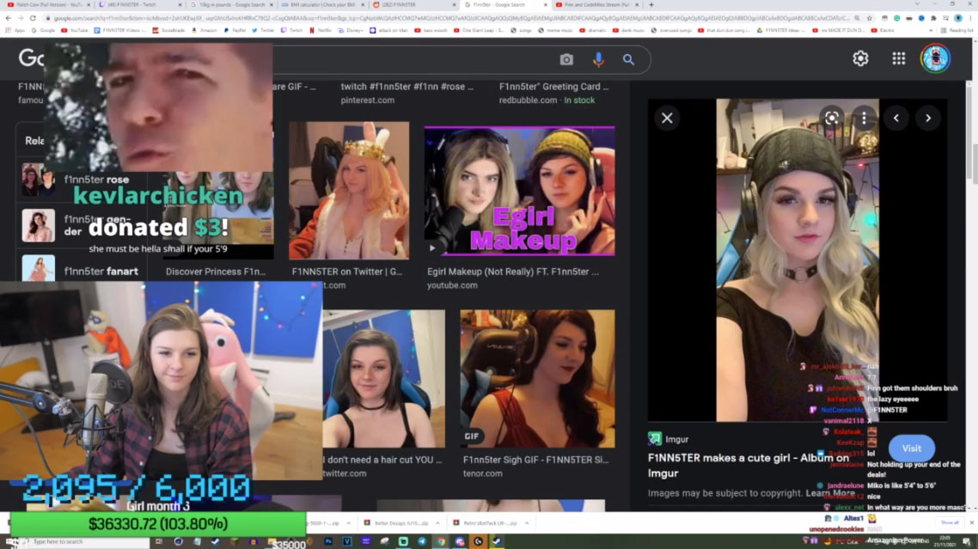Start voice search with the microphone icon
This screenshot has height=549, width=978.
[598, 59]
